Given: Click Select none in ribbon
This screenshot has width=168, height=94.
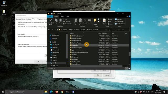Looking at the screenshot, I should tap(119, 21).
